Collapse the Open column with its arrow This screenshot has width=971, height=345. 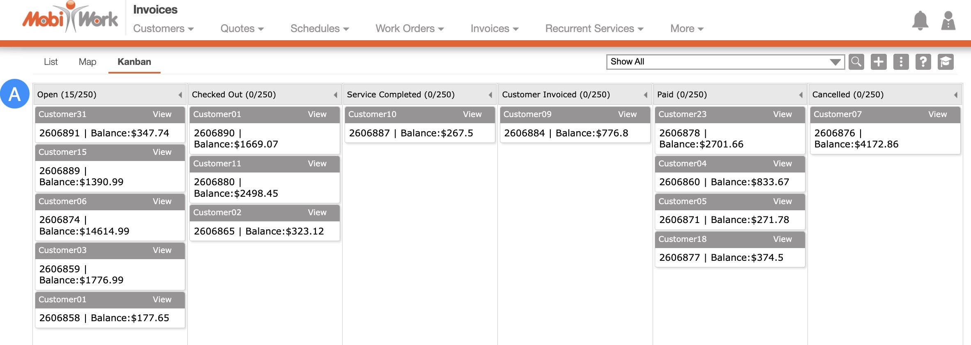click(x=180, y=95)
